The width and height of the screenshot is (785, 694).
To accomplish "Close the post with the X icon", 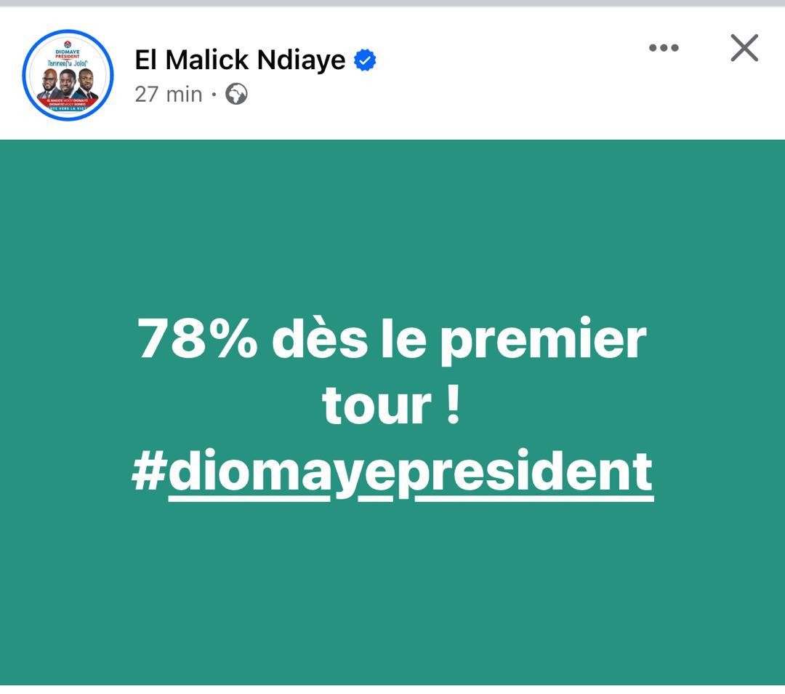I will tap(744, 49).
